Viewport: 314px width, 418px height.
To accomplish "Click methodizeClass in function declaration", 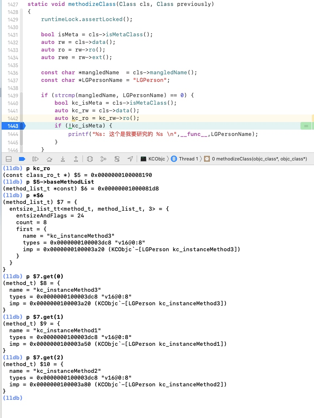I will click(92, 4).
